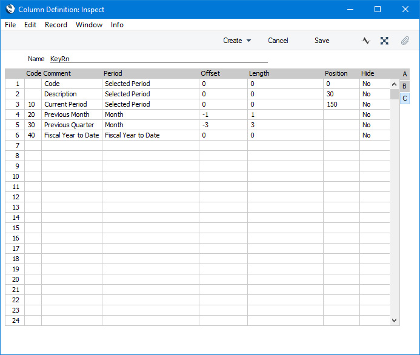This screenshot has height=355, width=420.
Task: Select row number 12 in the grid
Action: click(x=15, y=197)
